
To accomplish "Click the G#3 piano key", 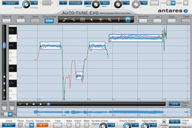I will coord(13,31).
